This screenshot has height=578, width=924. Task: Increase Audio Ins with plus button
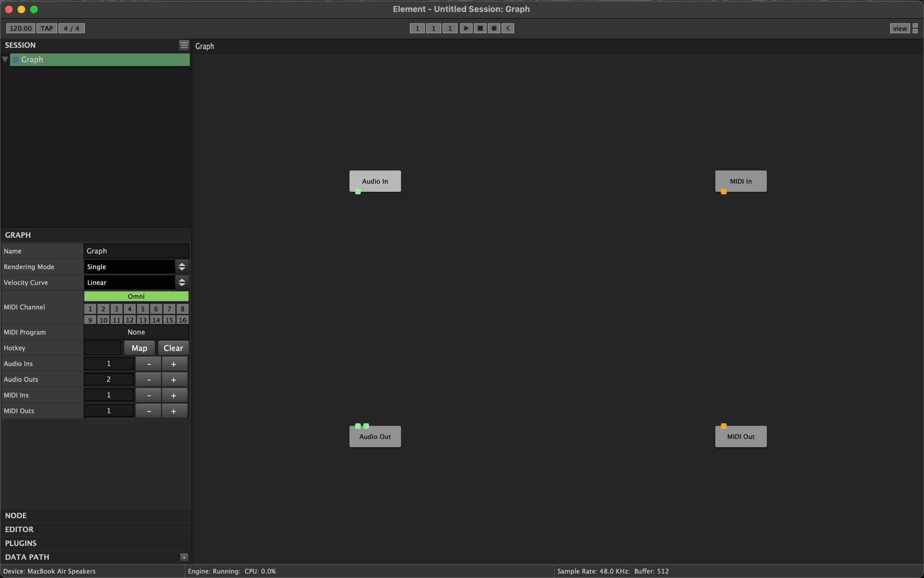point(174,364)
